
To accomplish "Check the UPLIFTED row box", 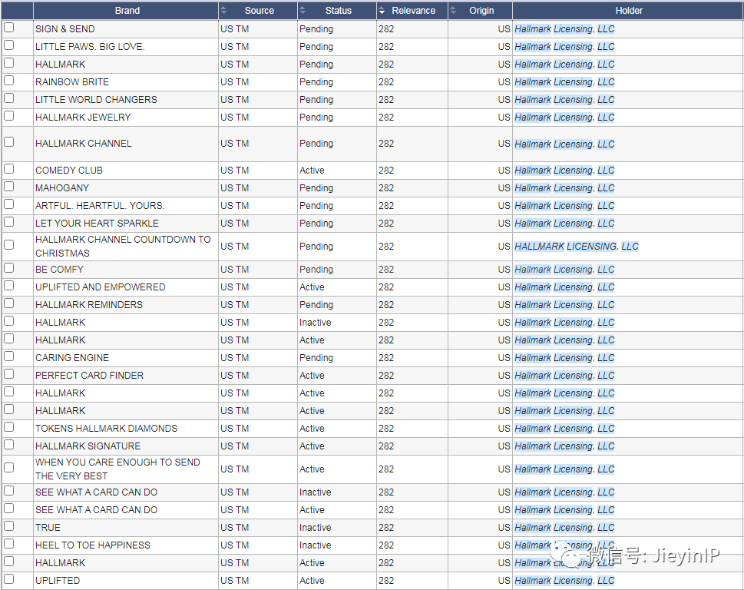I will pos(9,578).
